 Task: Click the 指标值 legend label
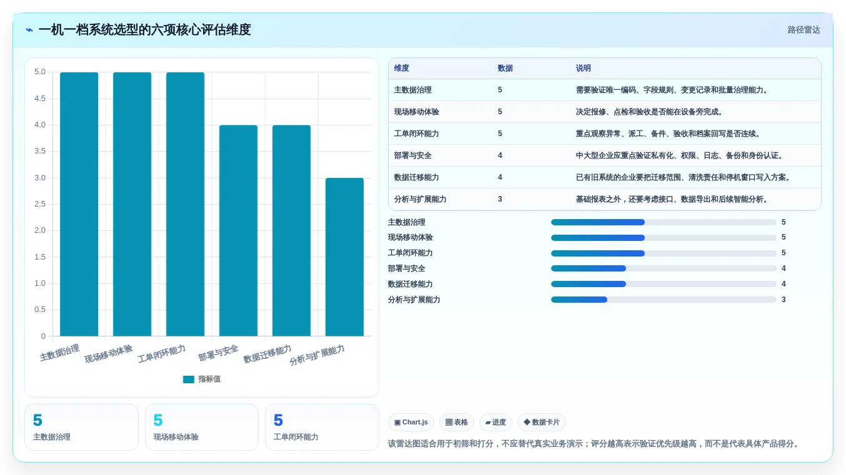tap(209, 380)
